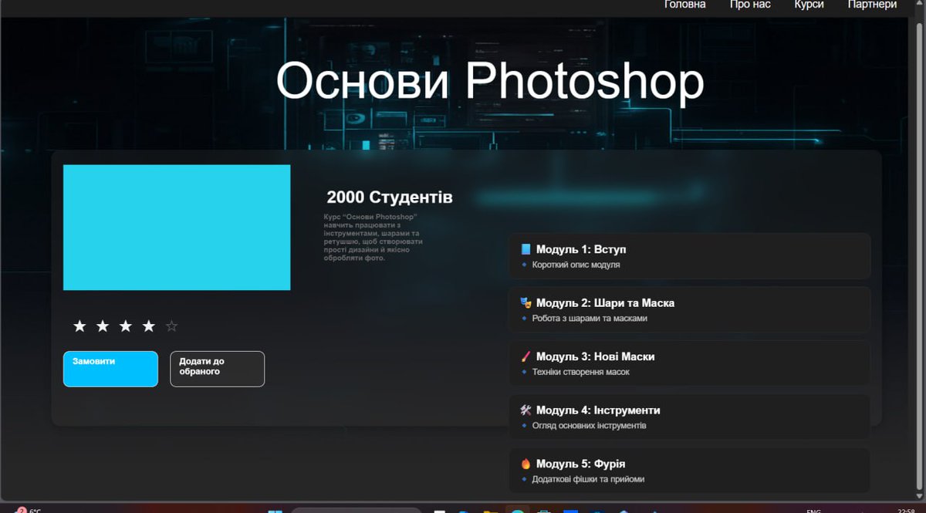Click the Техніки створення масок text
The width and height of the screenshot is (926, 513).
pos(580,372)
